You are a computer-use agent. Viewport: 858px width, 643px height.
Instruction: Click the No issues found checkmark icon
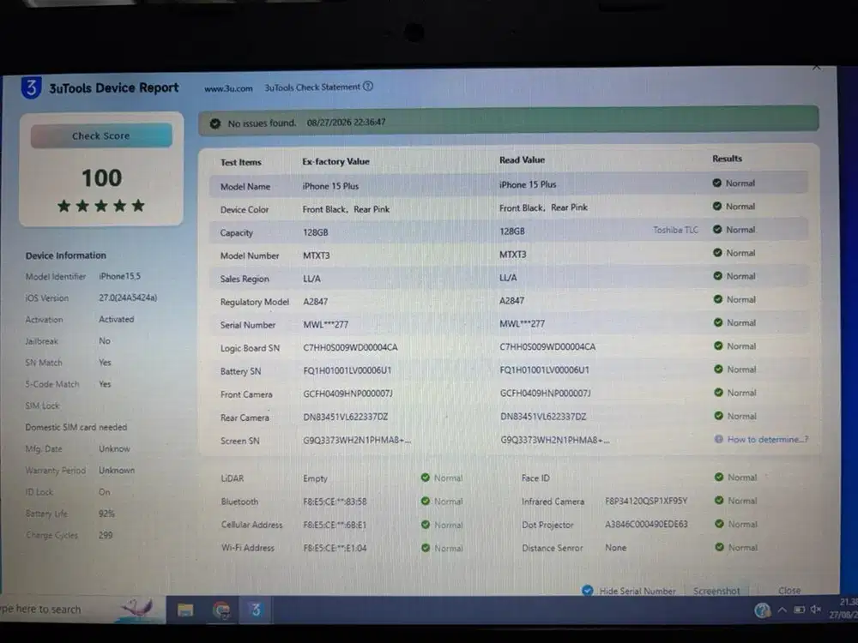[x=215, y=123]
